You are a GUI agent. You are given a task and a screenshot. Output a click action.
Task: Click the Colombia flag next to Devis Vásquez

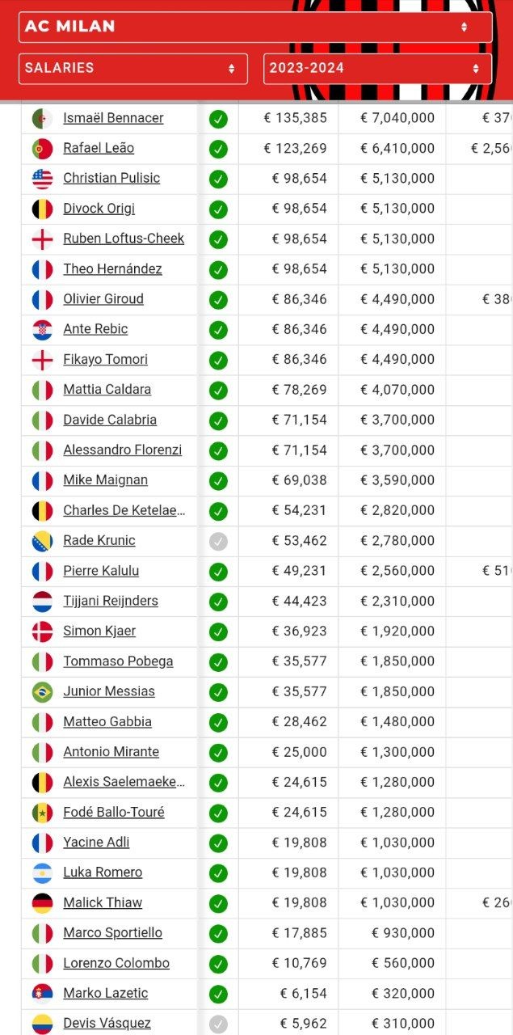click(42, 1024)
